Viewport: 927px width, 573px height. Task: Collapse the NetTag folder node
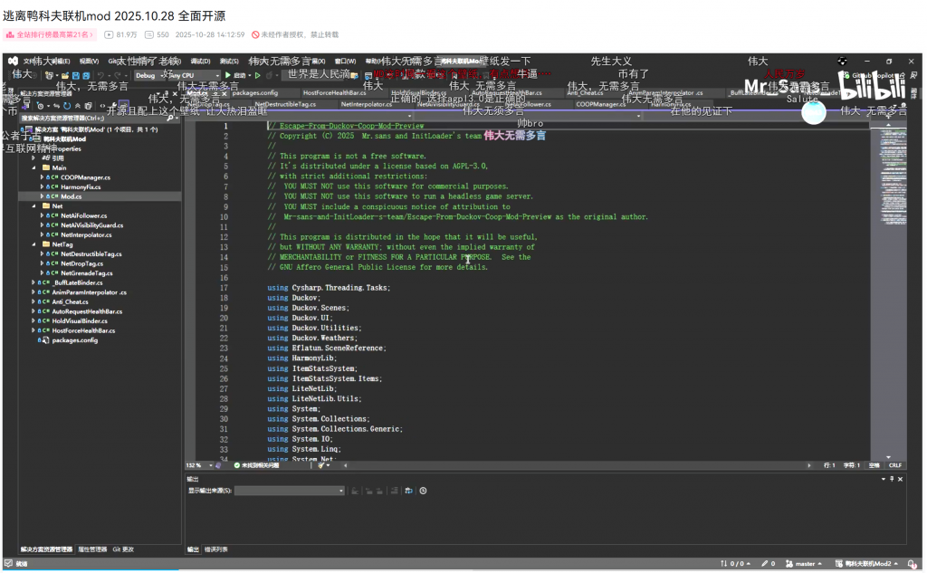[x=34, y=244]
